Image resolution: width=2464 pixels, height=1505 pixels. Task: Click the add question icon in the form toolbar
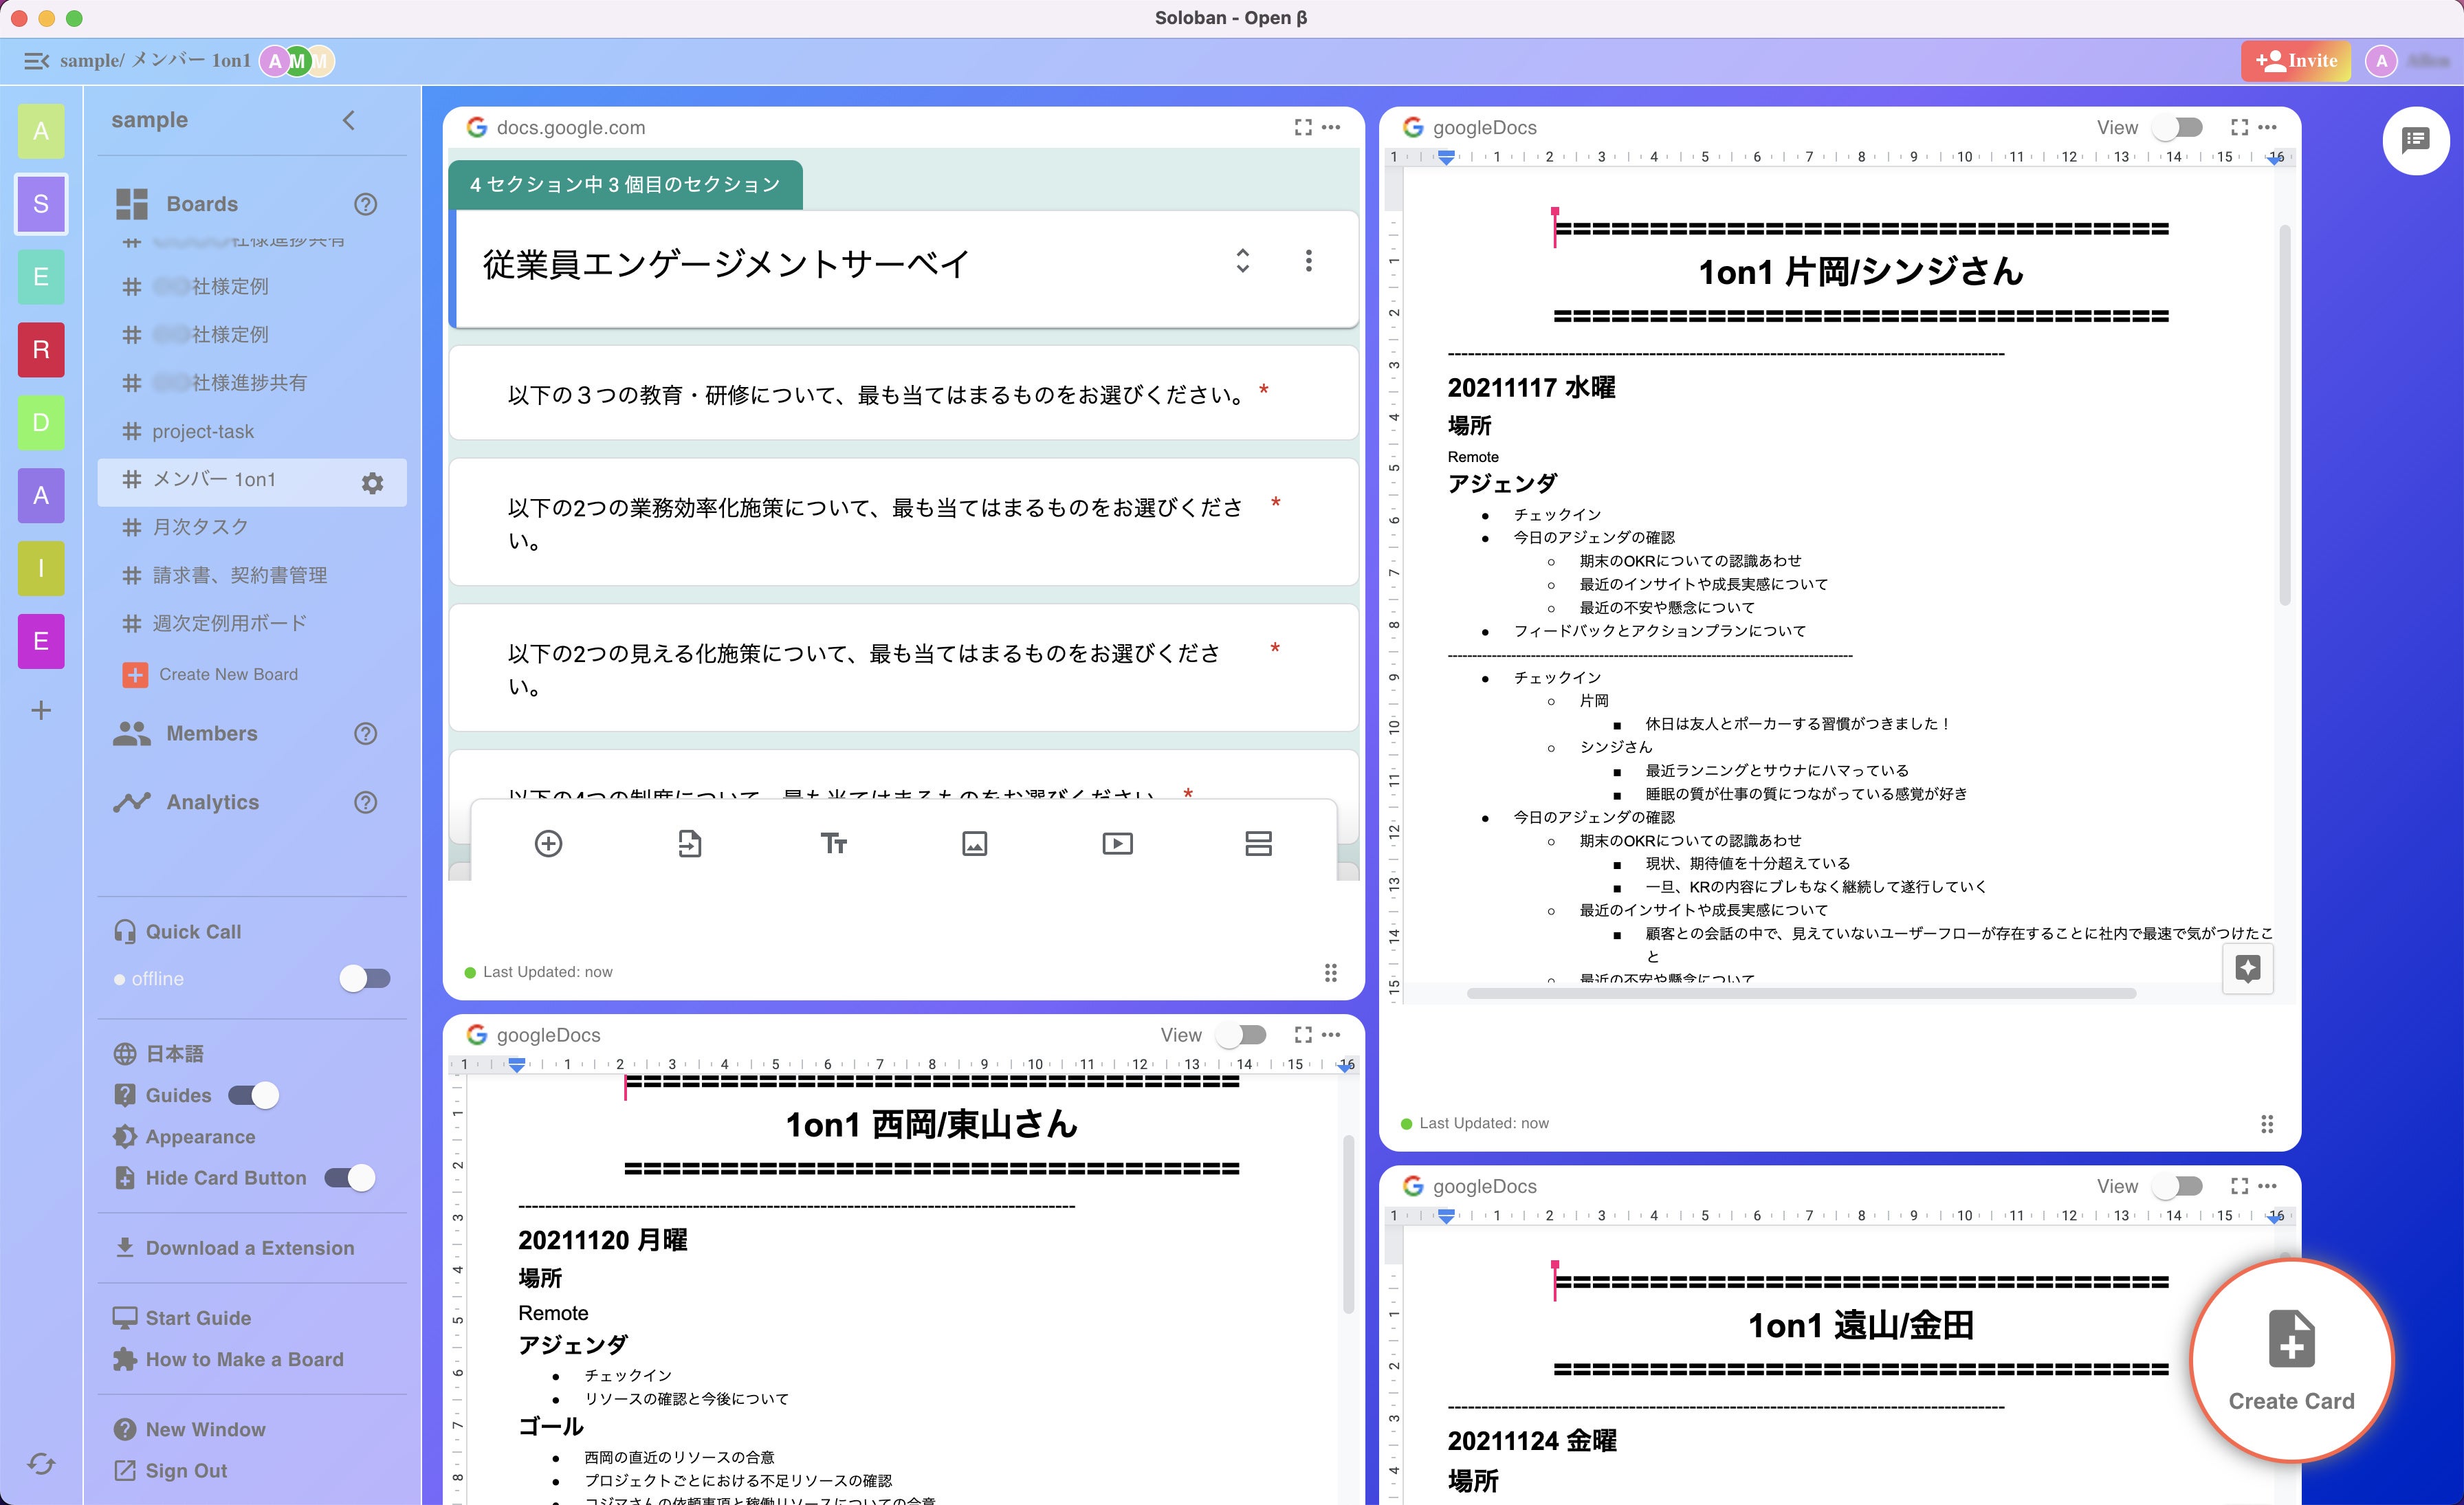click(549, 843)
